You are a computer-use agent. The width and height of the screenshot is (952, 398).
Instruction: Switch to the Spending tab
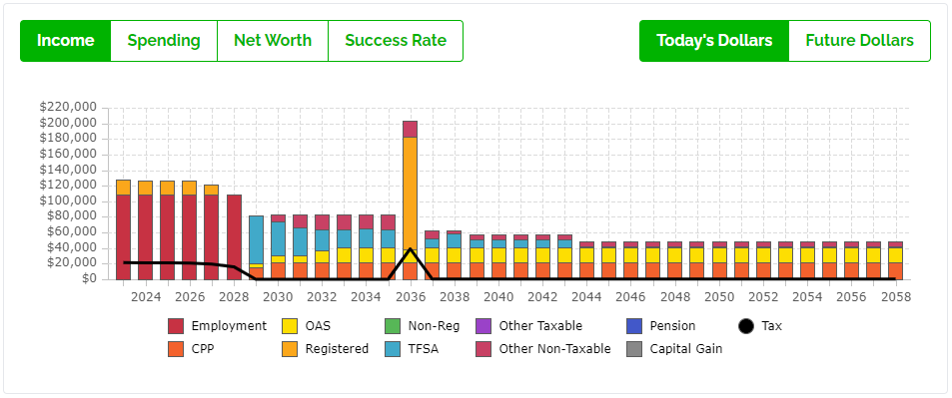[x=164, y=41]
